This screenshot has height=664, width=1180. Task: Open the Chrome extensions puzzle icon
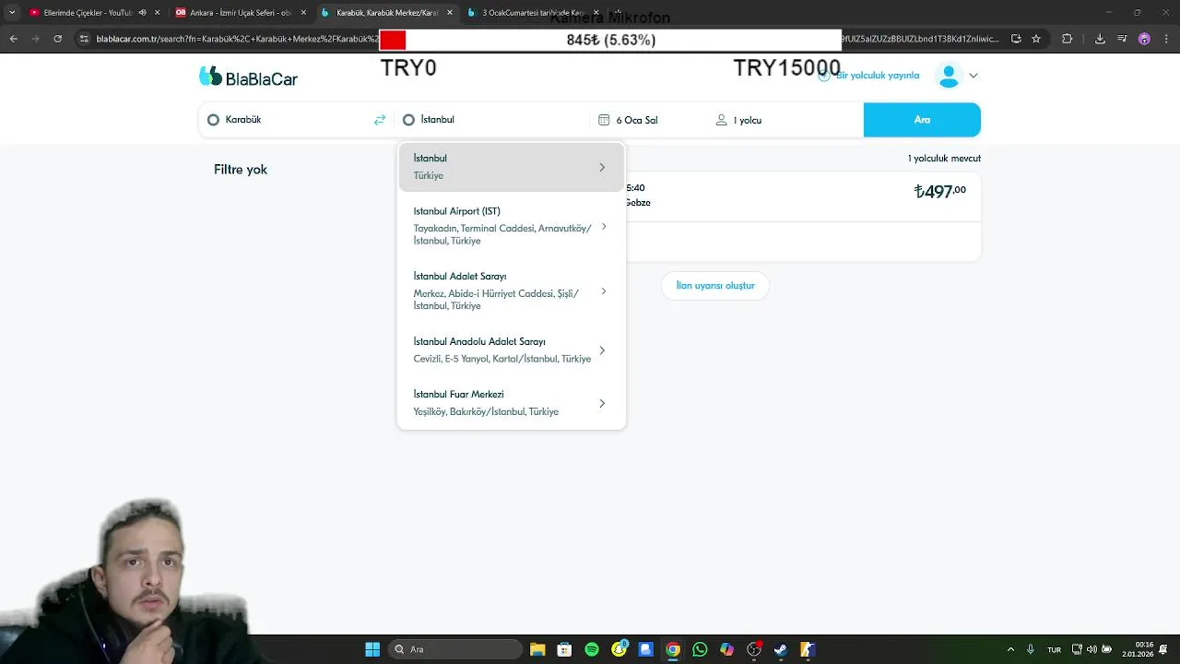point(1068,39)
